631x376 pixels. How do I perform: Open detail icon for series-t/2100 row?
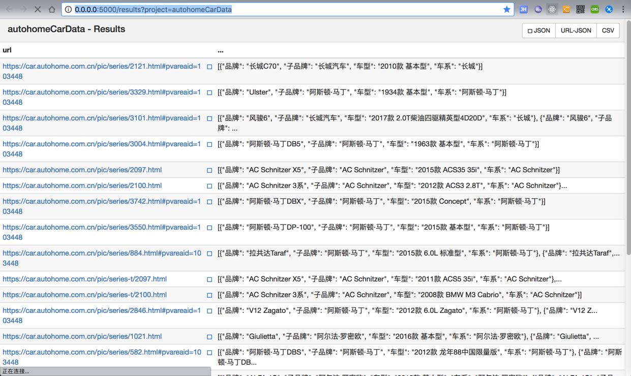pyautogui.click(x=209, y=295)
